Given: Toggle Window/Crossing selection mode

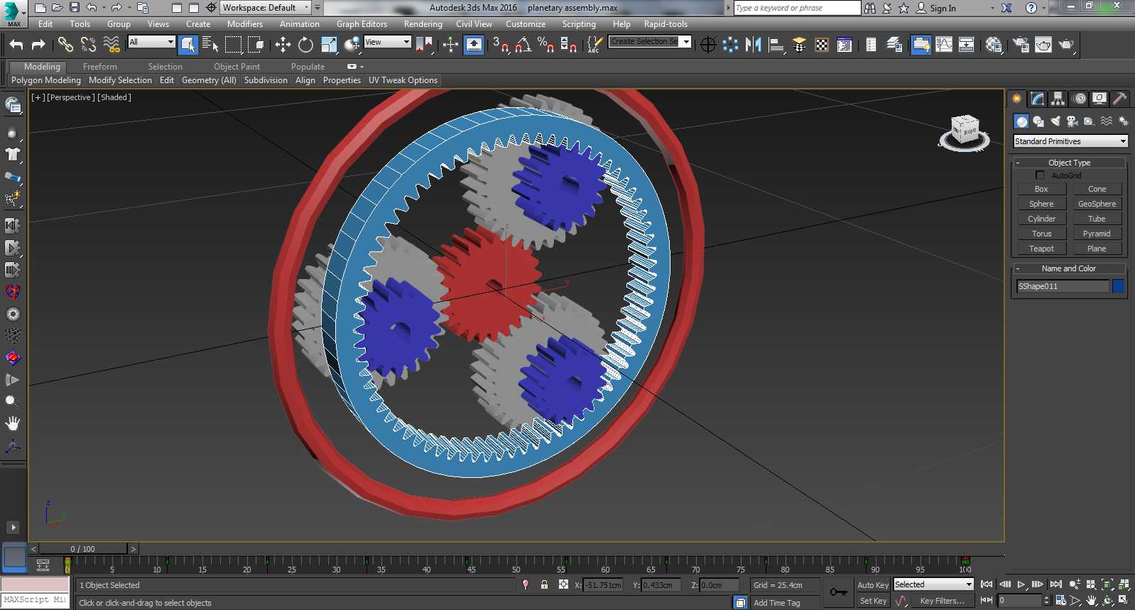Looking at the screenshot, I should [x=256, y=45].
